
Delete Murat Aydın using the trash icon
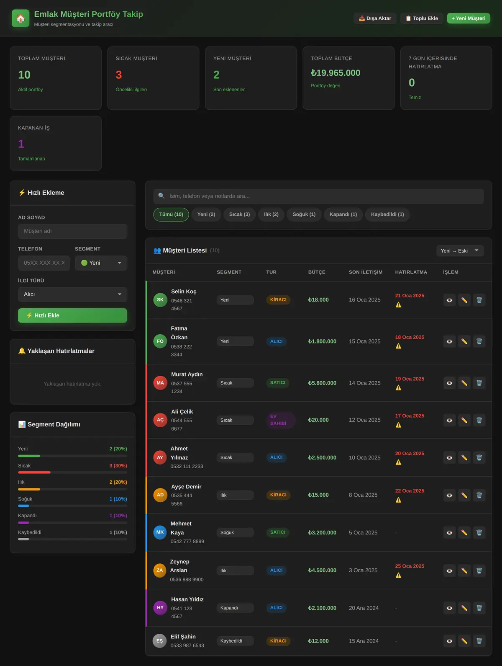(x=479, y=383)
